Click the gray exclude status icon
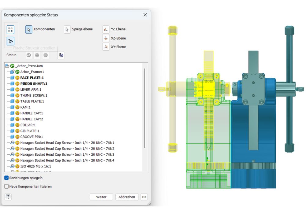306x214 pixels. click(45, 55)
